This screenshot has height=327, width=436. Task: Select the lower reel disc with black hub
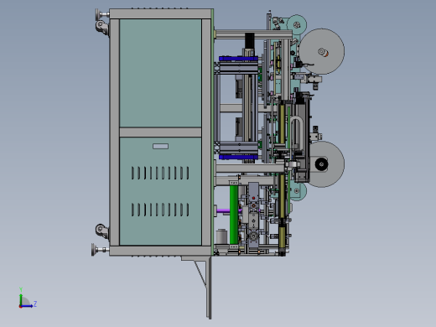tap(325, 164)
